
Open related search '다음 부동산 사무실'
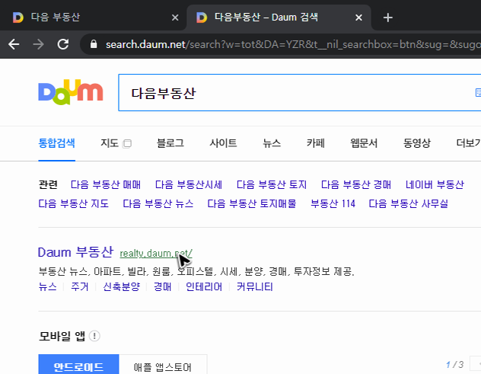[x=408, y=203]
